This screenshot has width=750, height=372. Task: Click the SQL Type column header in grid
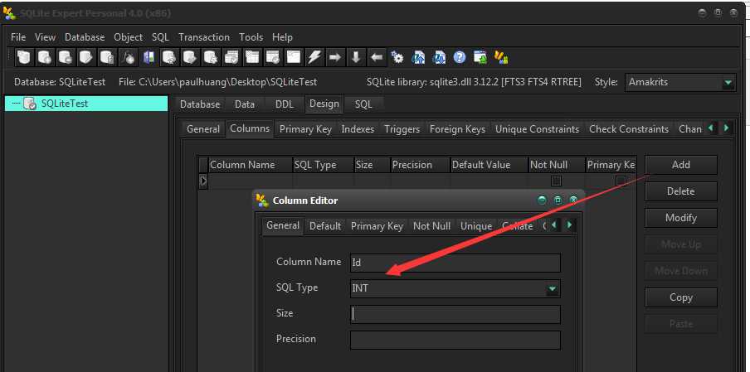click(x=324, y=165)
